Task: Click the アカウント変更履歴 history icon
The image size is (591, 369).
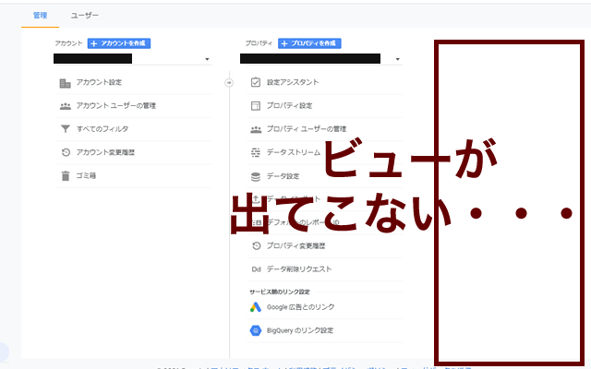Action: [x=65, y=152]
